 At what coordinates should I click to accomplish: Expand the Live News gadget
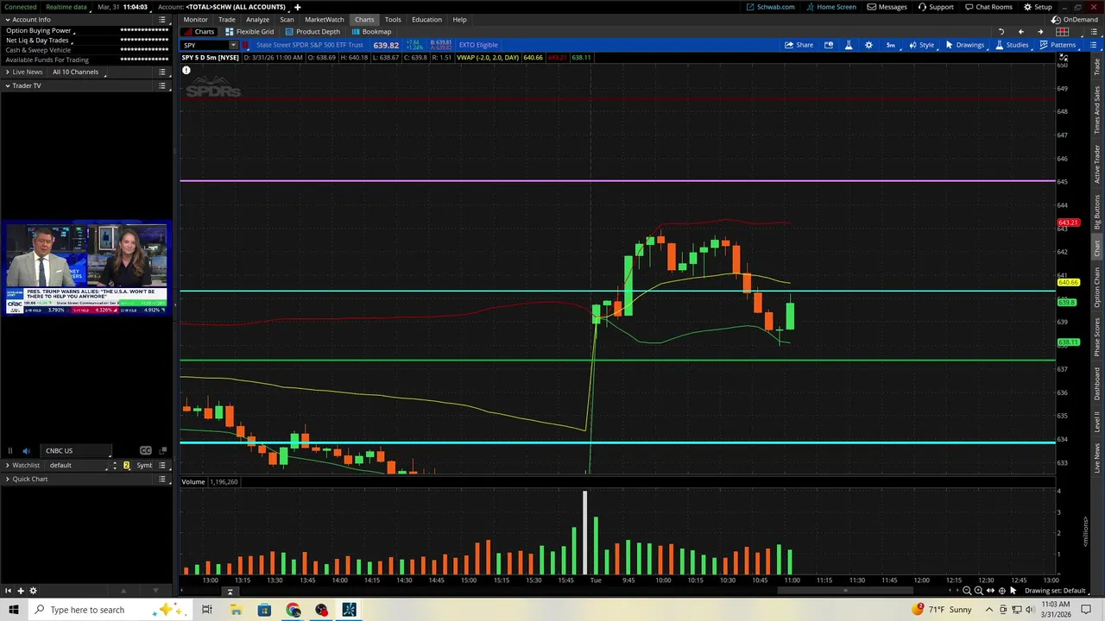click(7, 72)
